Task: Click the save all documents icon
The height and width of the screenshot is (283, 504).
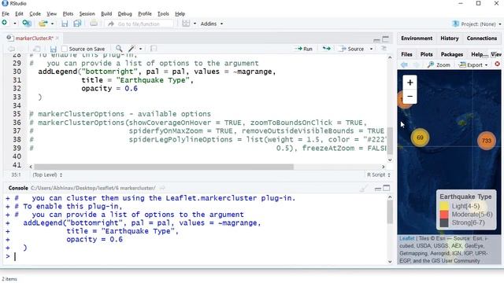Action: click(x=77, y=24)
